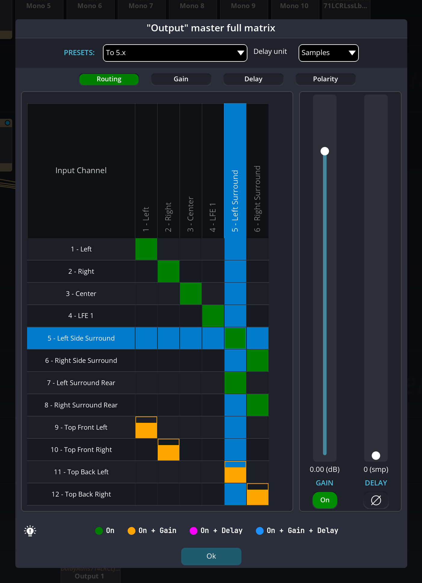Toggle the polarity invert phase button

(376, 500)
